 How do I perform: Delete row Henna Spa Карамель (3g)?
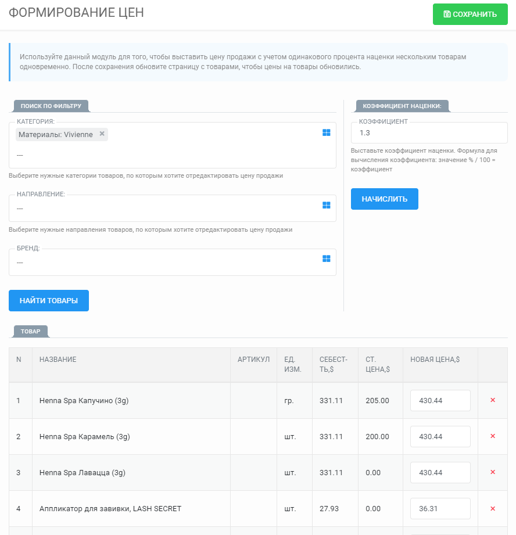[x=492, y=436]
